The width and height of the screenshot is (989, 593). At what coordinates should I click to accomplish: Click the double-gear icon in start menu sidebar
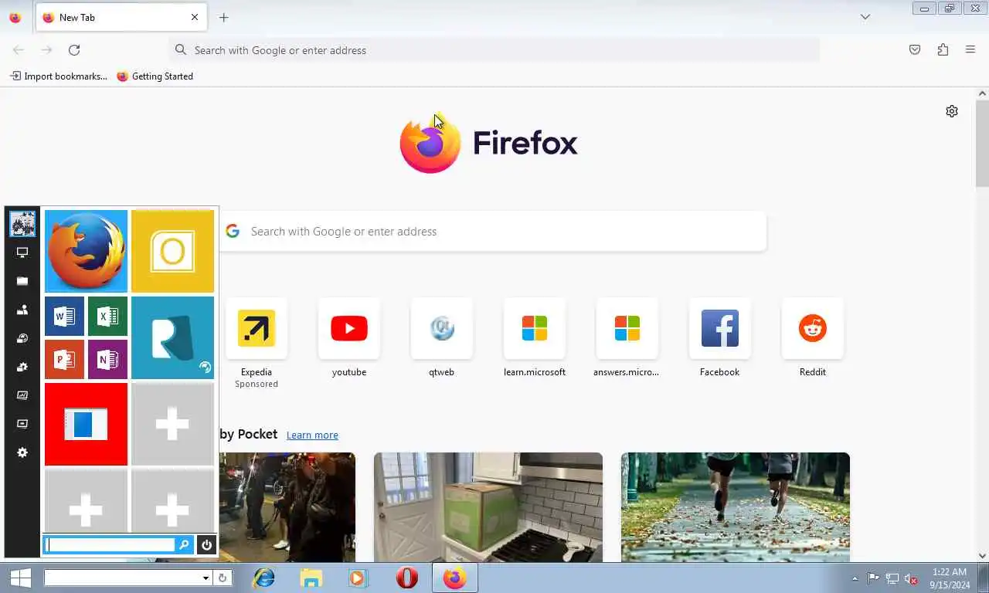(x=22, y=367)
